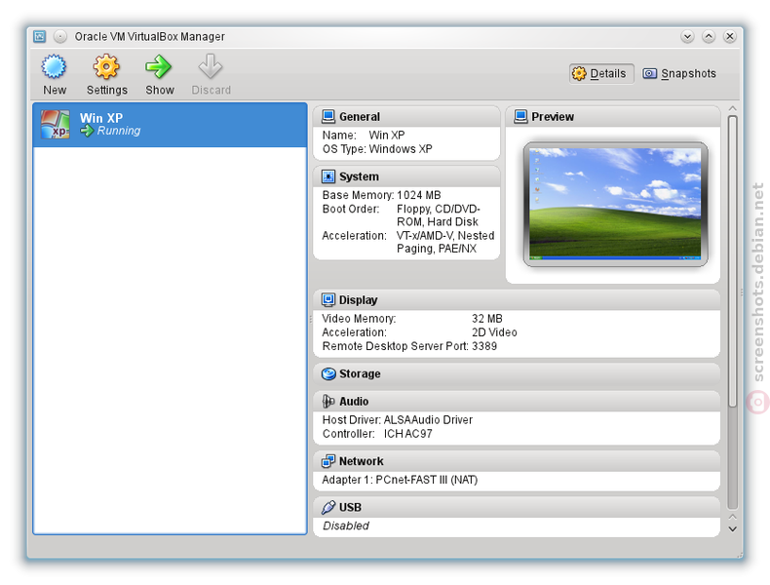Click Adapter 1 PCnet-FAST III text
The height and width of the screenshot is (585, 770).
click(x=400, y=480)
